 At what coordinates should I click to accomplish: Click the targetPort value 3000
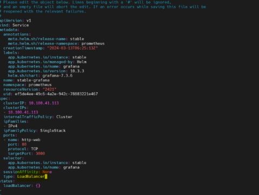click(x=40, y=153)
